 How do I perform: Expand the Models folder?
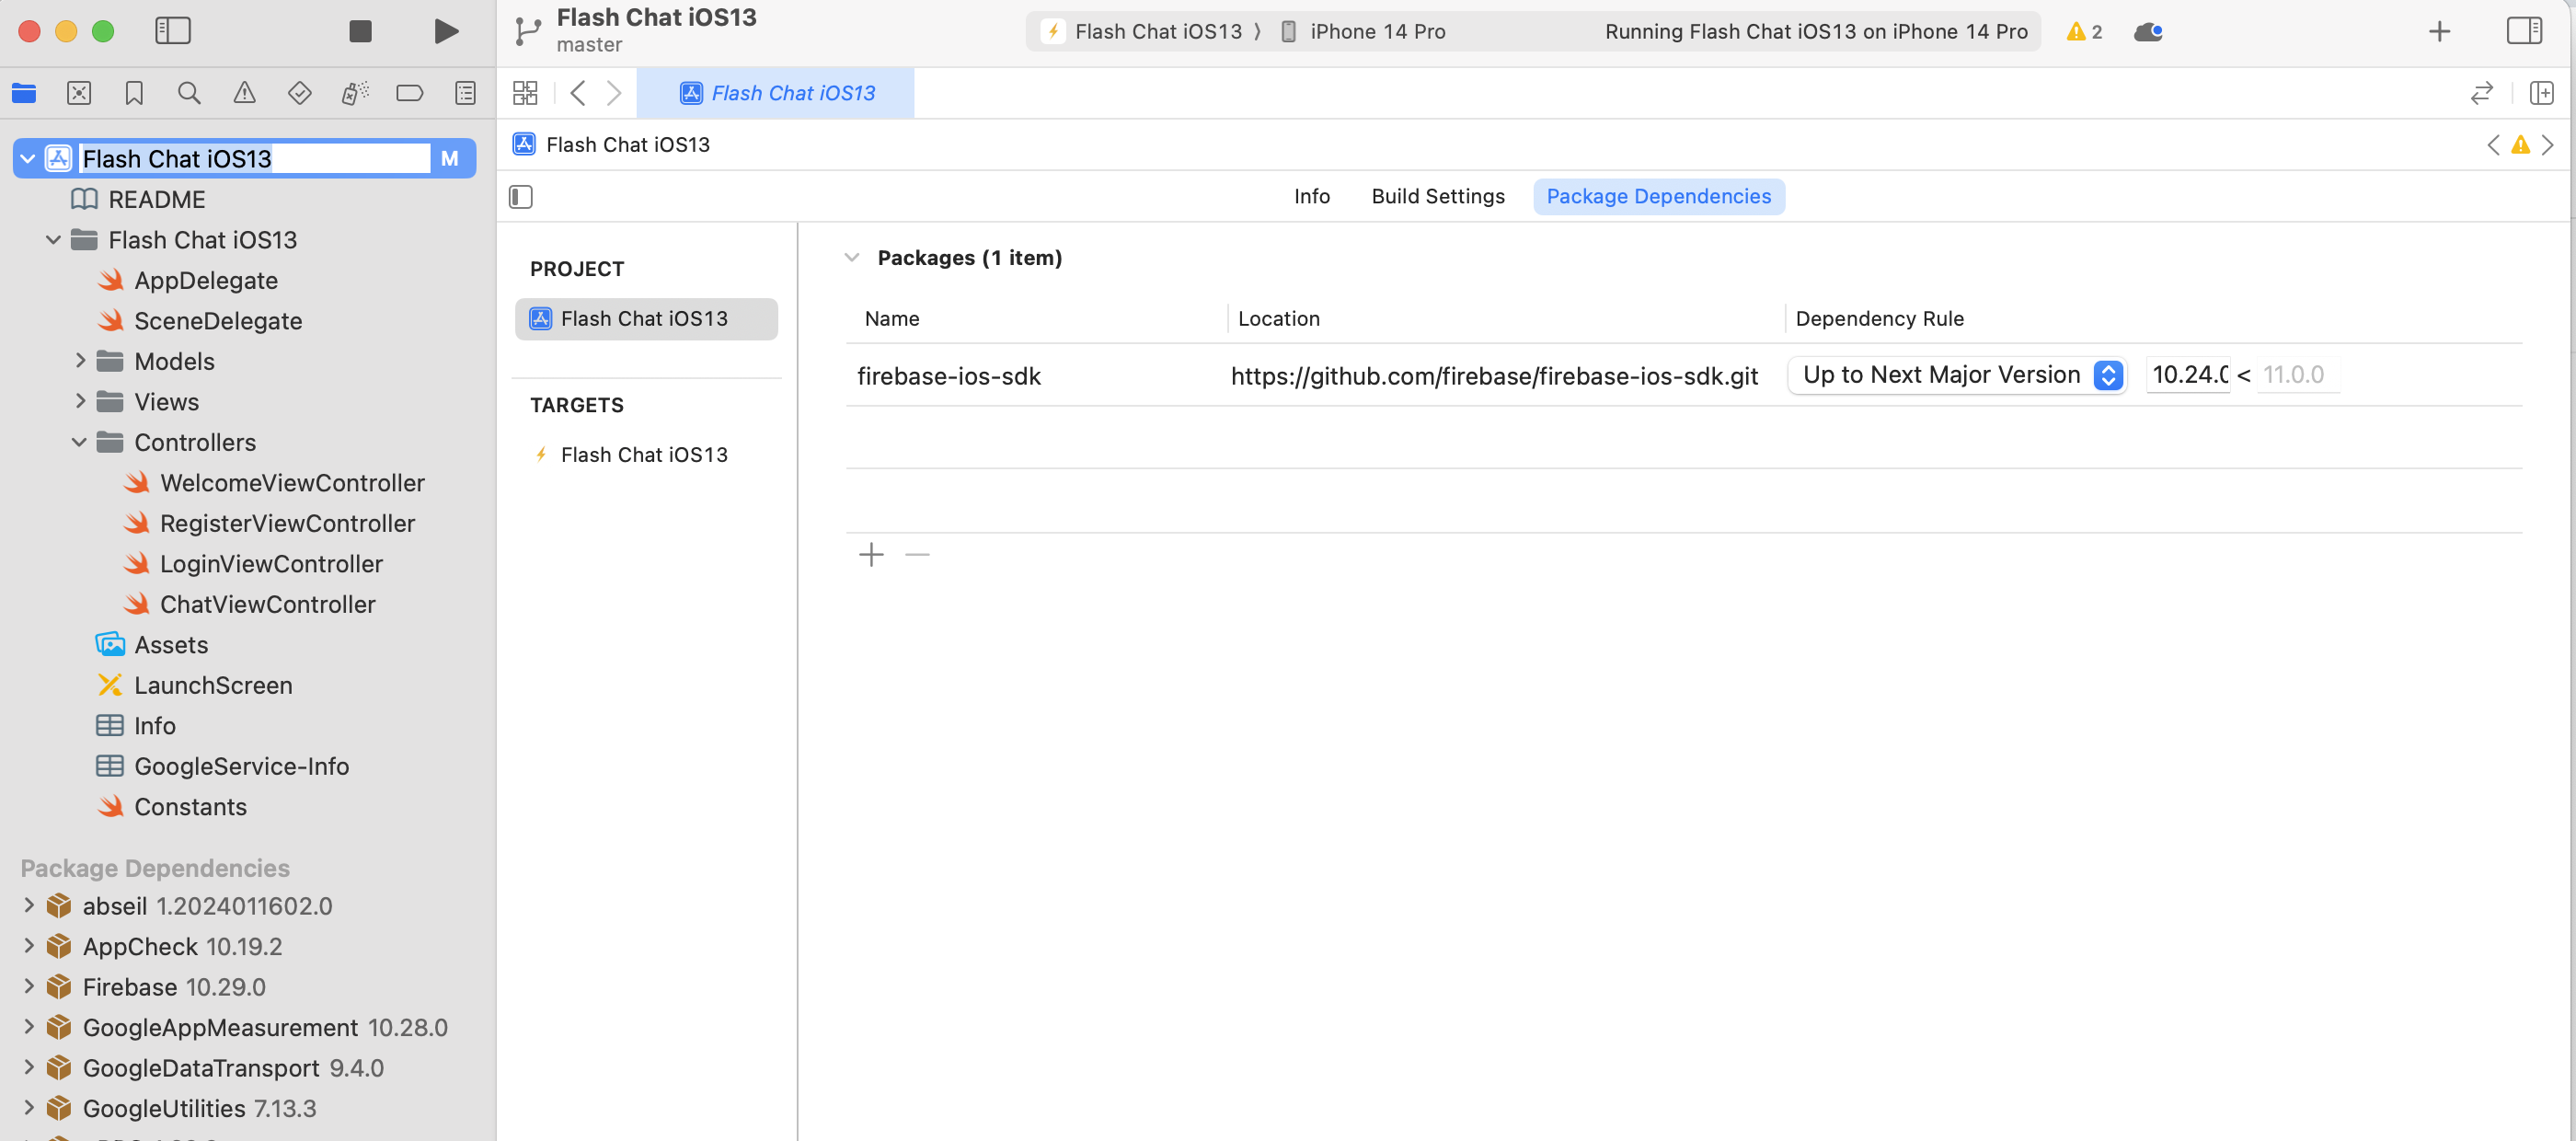(x=80, y=361)
